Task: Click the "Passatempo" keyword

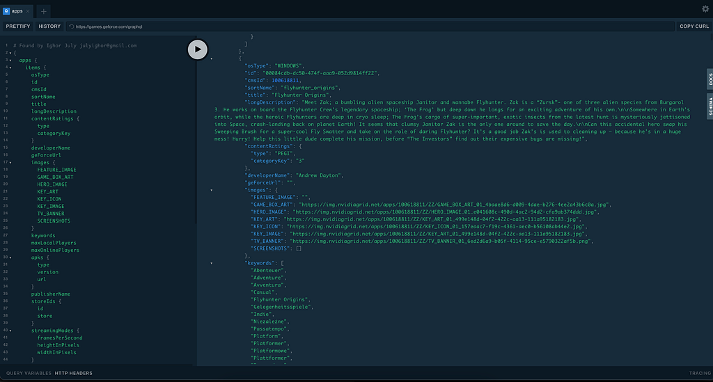Action: [268, 329]
